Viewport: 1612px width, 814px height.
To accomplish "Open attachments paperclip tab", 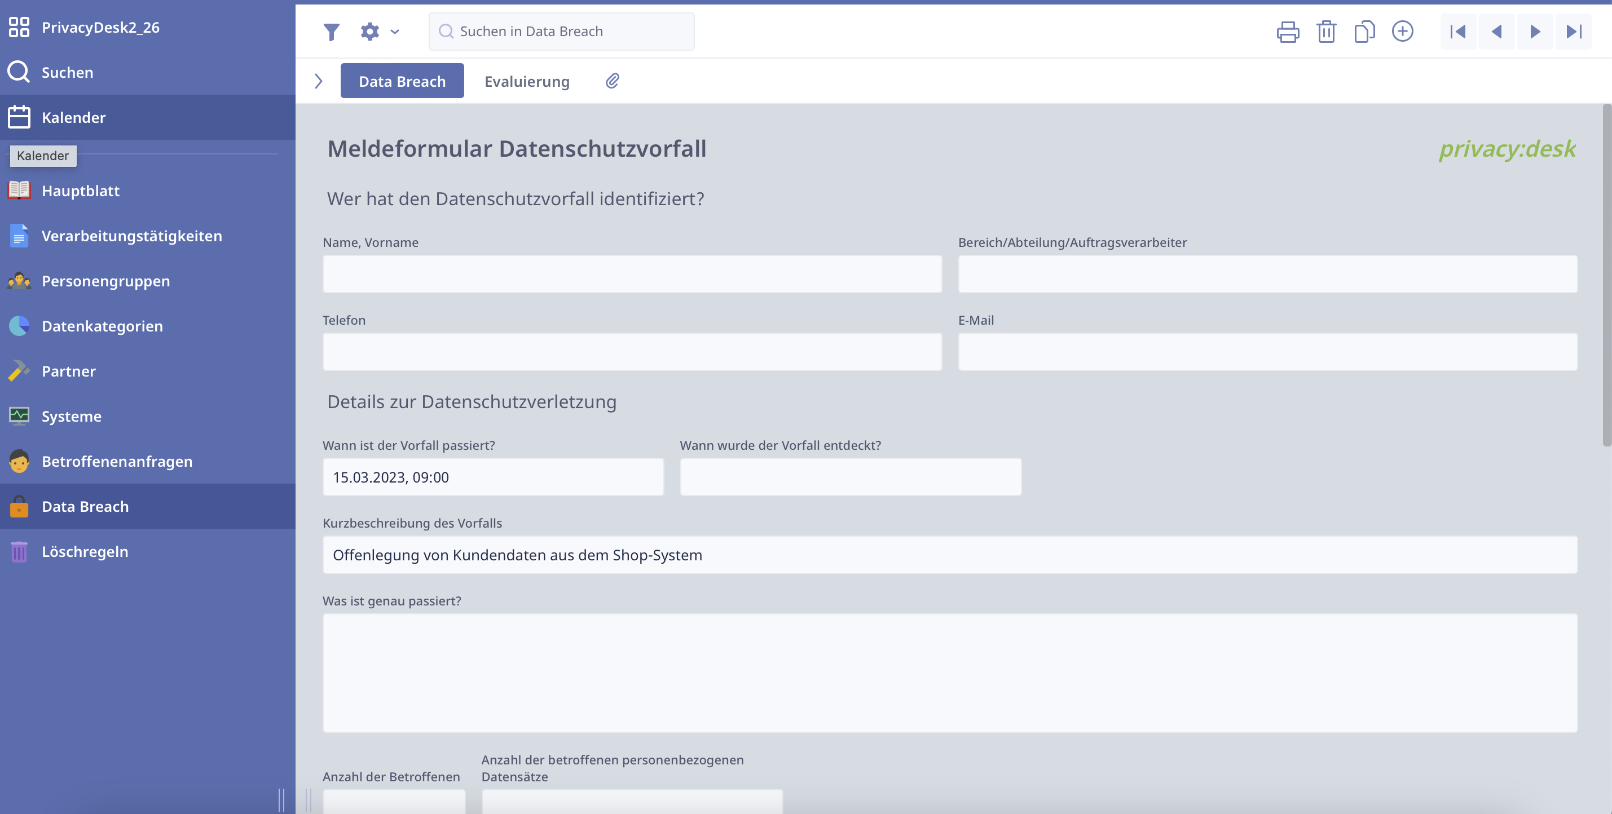I will click(612, 81).
